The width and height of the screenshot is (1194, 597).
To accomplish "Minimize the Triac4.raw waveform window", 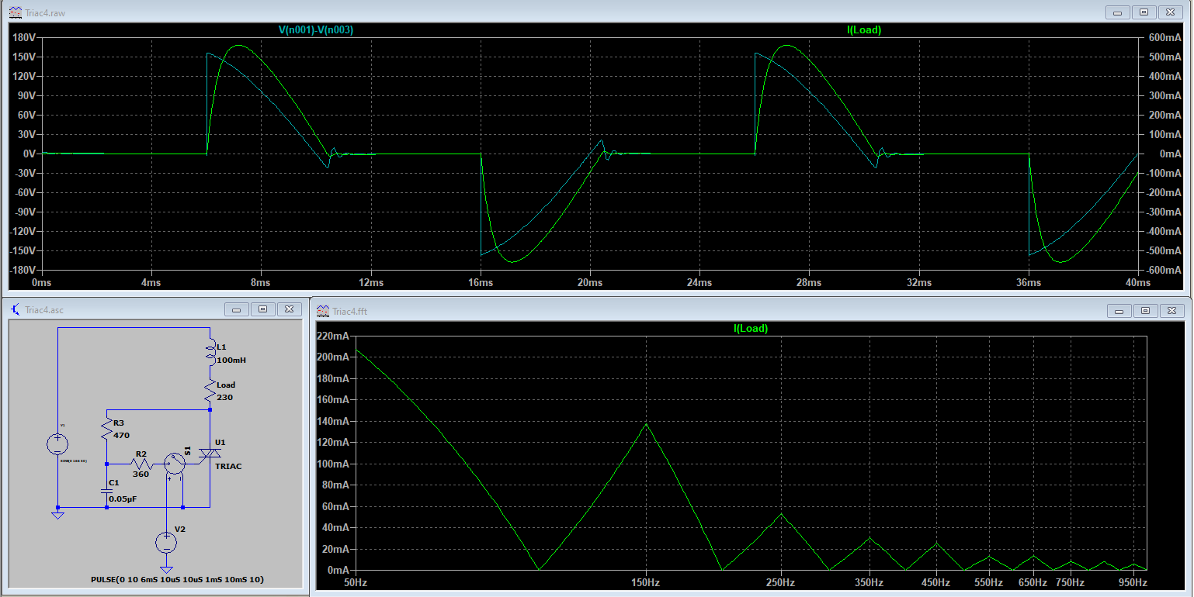I will click(x=1119, y=12).
